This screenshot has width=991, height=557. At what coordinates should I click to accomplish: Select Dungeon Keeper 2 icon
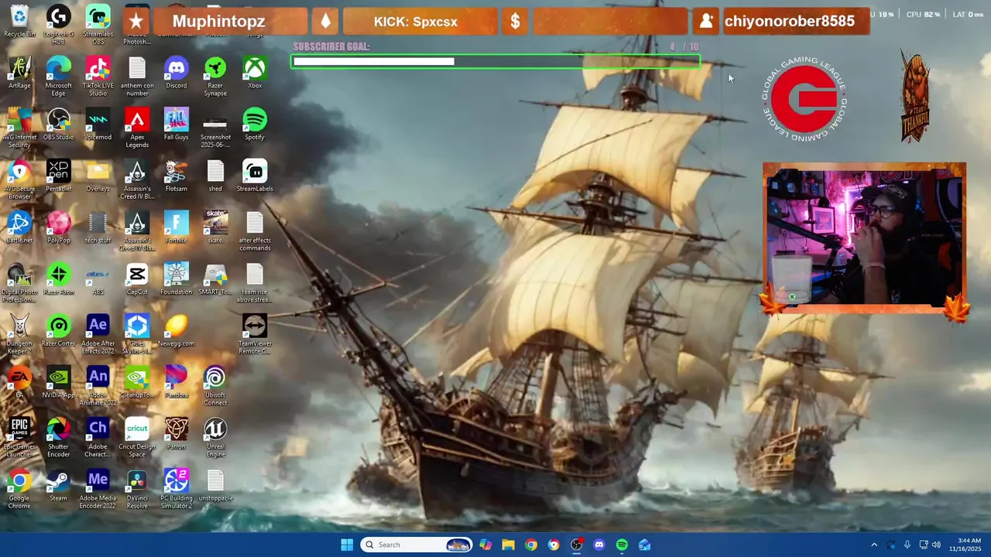(19, 334)
